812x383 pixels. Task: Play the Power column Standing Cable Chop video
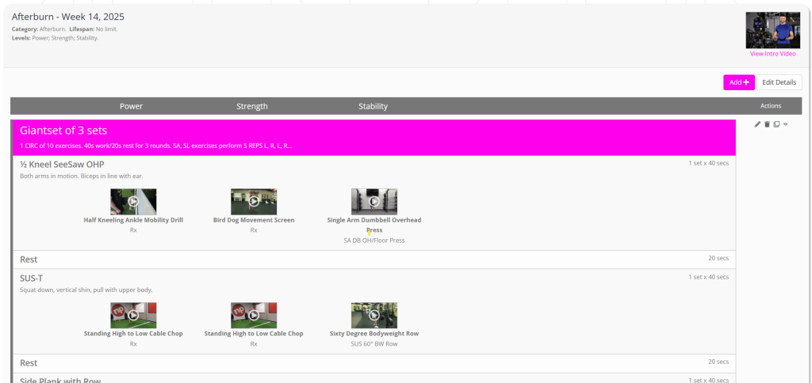tap(133, 315)
